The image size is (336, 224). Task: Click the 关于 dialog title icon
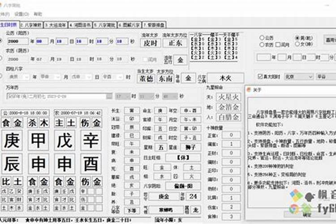[249, 90]
